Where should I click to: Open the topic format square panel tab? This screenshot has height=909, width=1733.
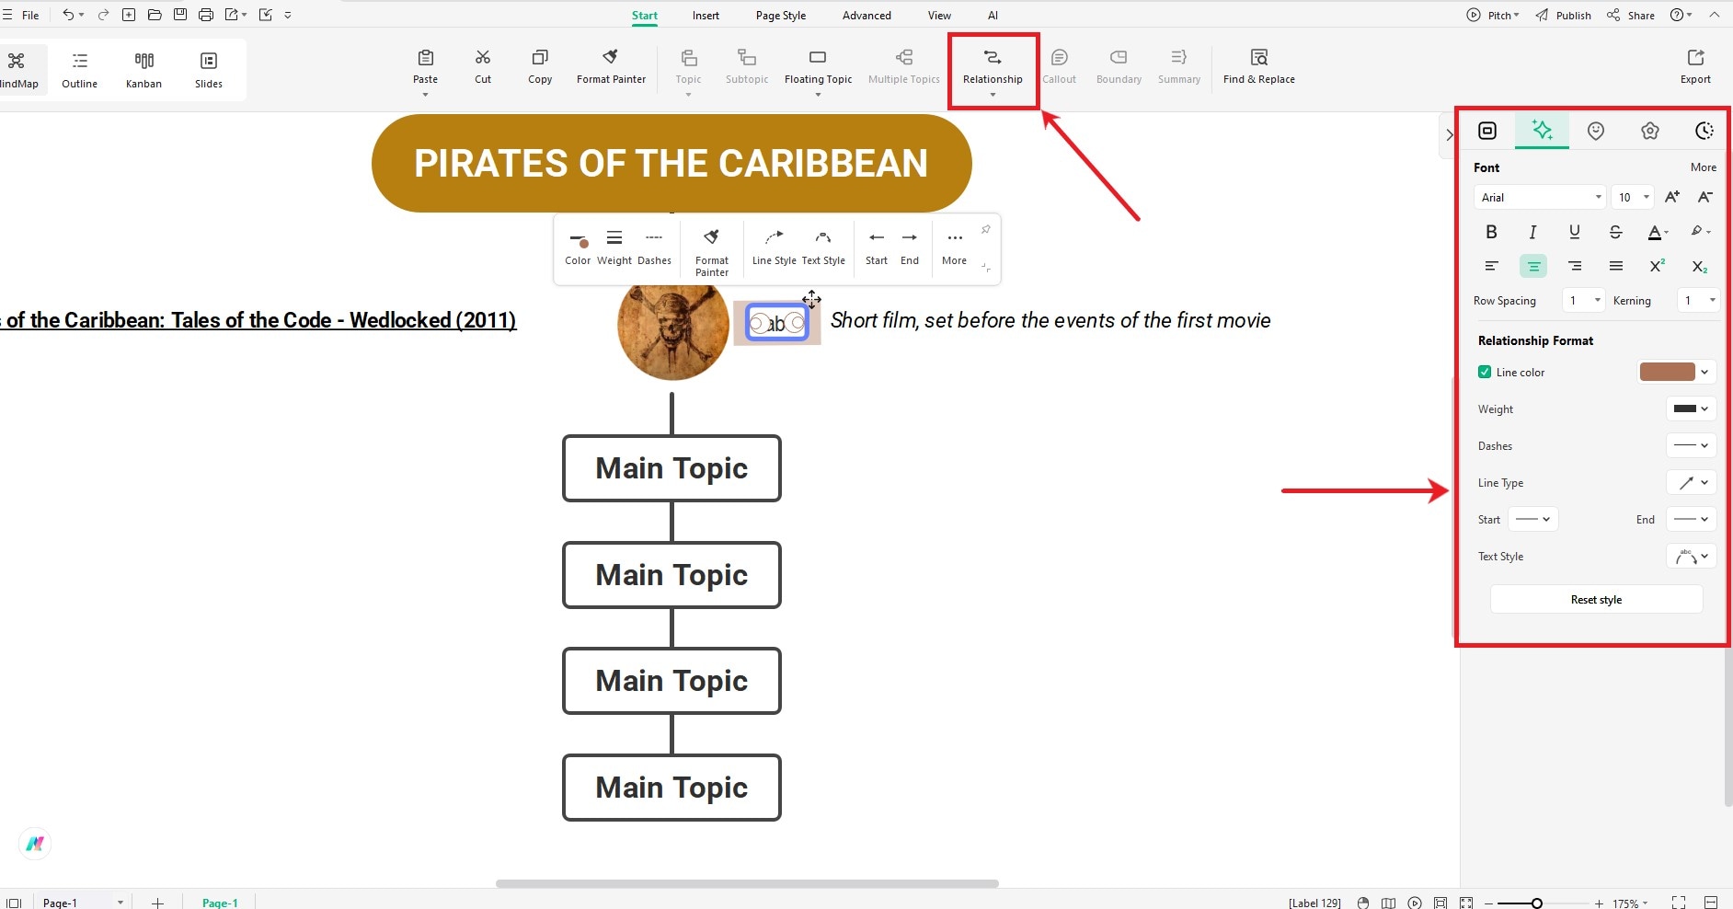coord(1487,131)
